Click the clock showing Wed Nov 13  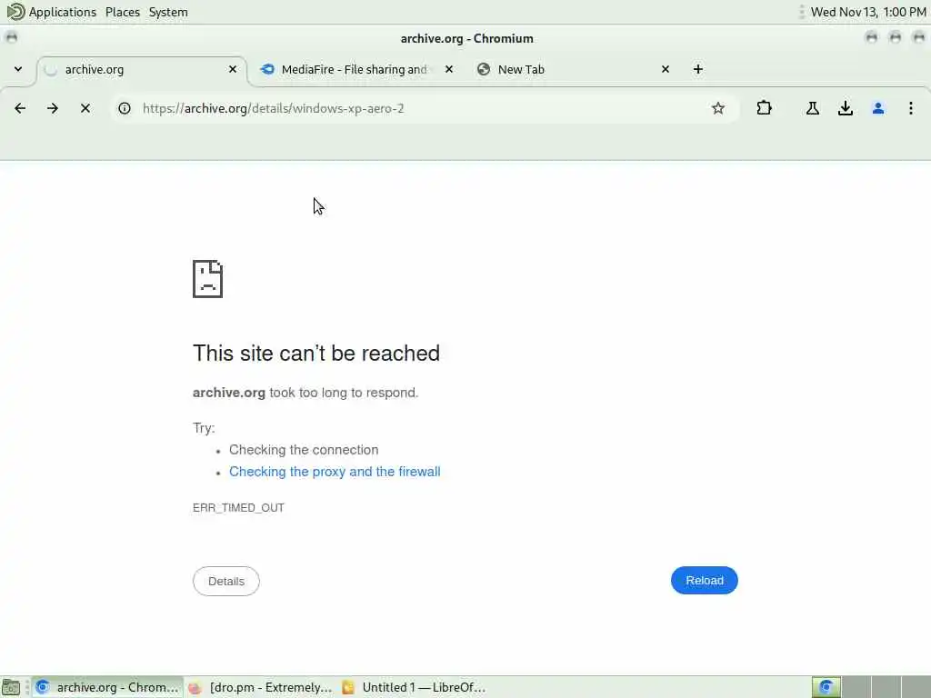tap(868, 12)
